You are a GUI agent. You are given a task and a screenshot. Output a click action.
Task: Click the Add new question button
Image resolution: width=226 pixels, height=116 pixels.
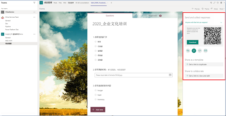(98, 110)
